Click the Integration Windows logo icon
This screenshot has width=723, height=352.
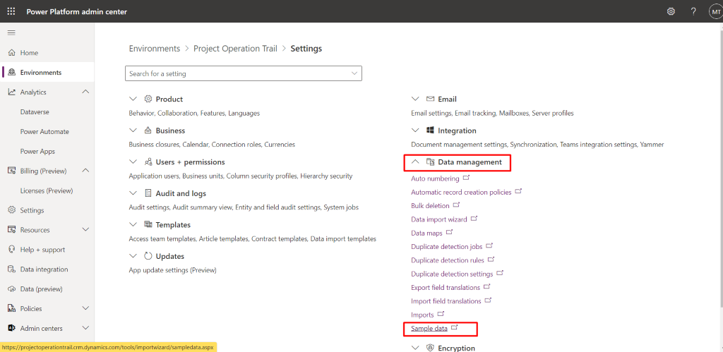(x=430, y=131)
